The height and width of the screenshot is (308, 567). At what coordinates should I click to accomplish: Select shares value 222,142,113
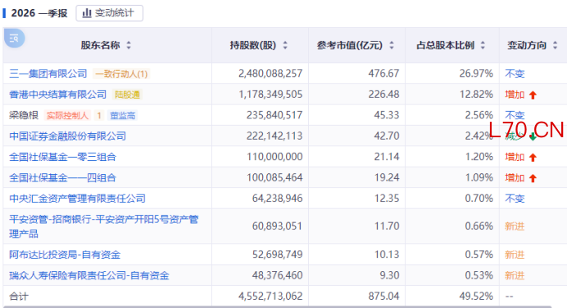point(274,136)
